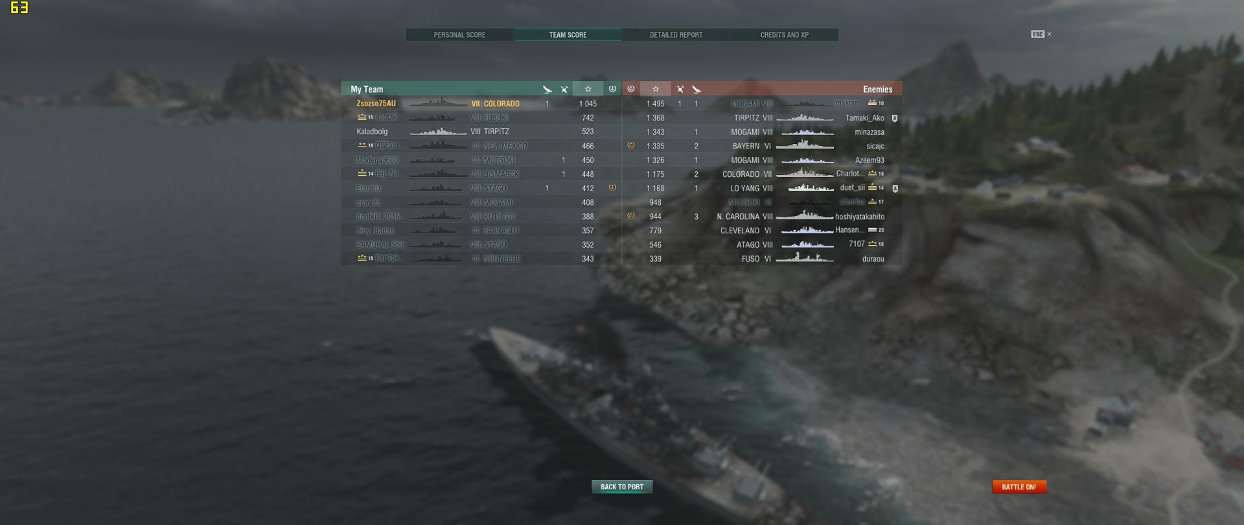Click the clan badge beside Tamaki_Ako

pos(895,119)
